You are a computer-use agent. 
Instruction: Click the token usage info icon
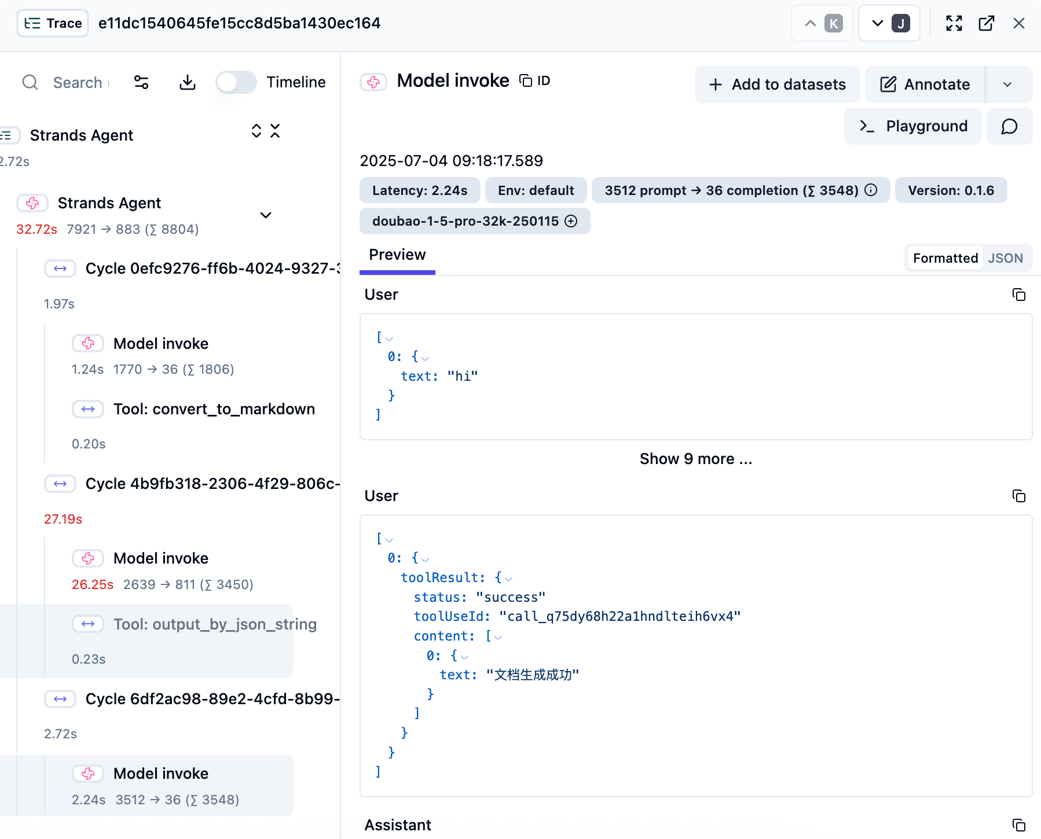pos(871,190)
